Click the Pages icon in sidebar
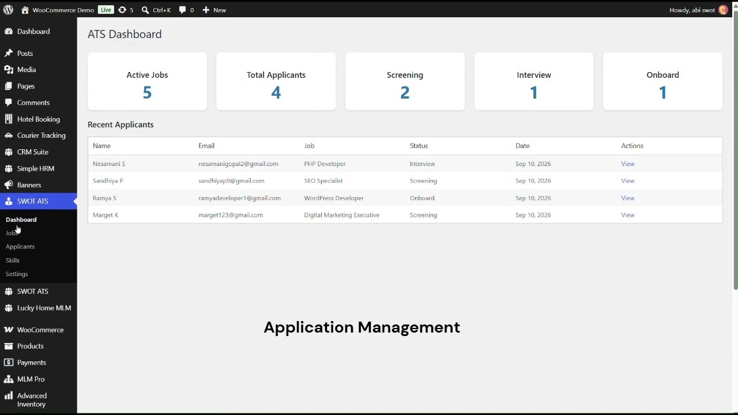The image size is (738, 415). click(x=9, y=86)
